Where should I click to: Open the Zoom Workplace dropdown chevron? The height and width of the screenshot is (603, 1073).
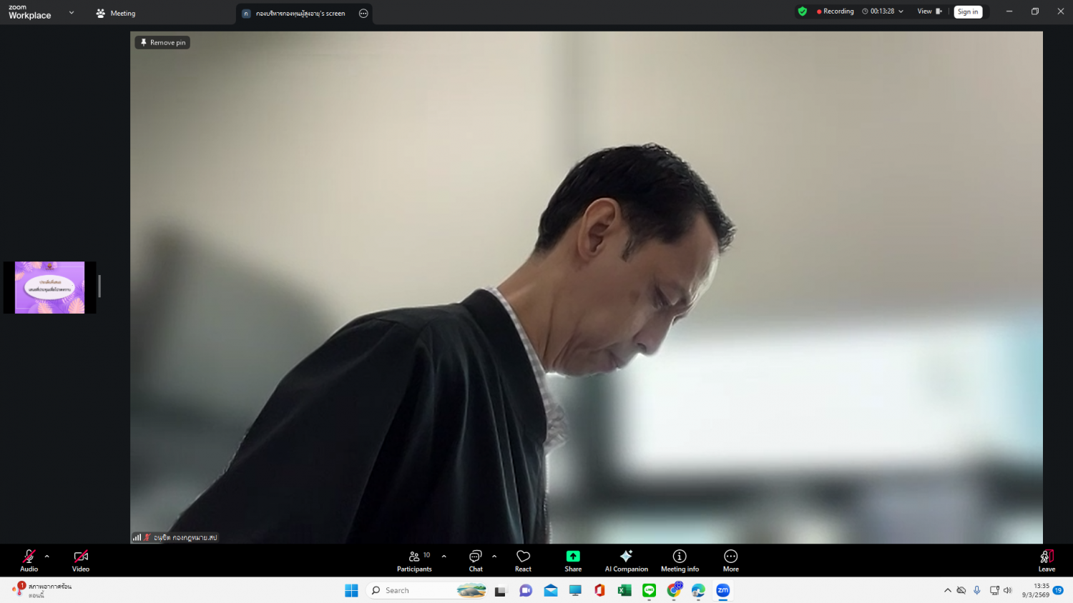click(x=72, y=12)
